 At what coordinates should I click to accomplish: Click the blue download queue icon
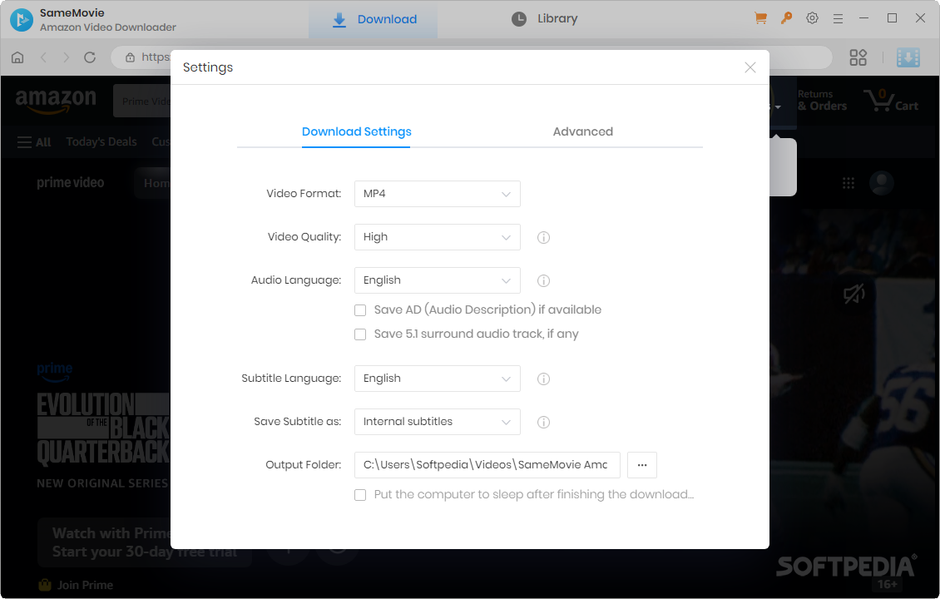coord(908,57)
